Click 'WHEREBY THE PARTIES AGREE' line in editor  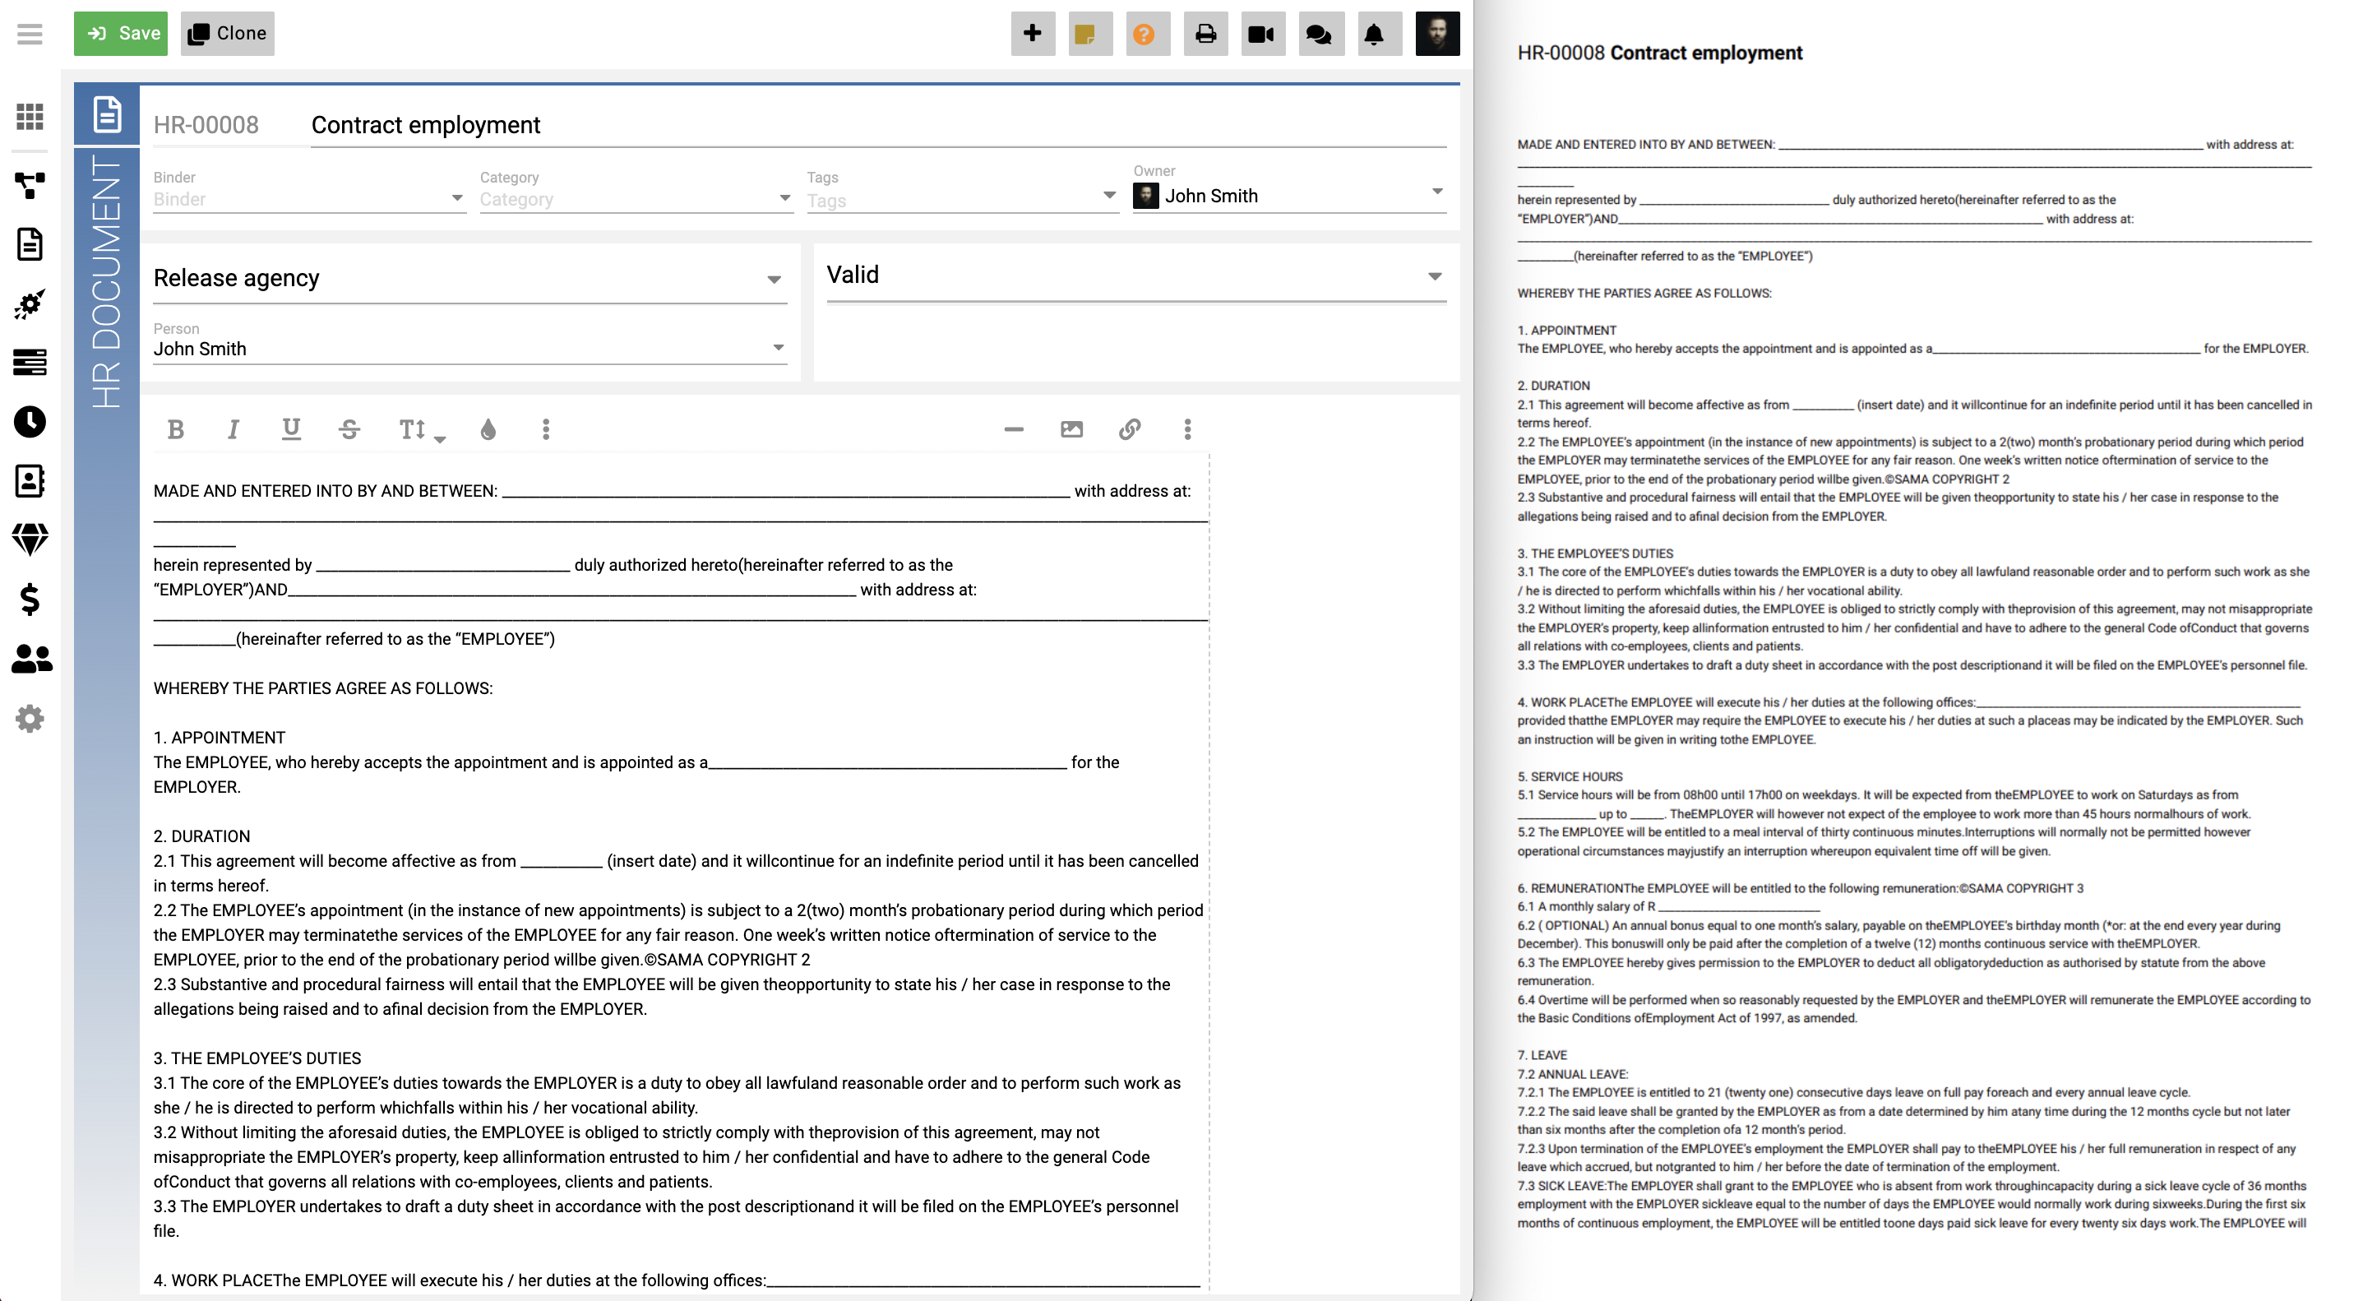pos(323,688)
